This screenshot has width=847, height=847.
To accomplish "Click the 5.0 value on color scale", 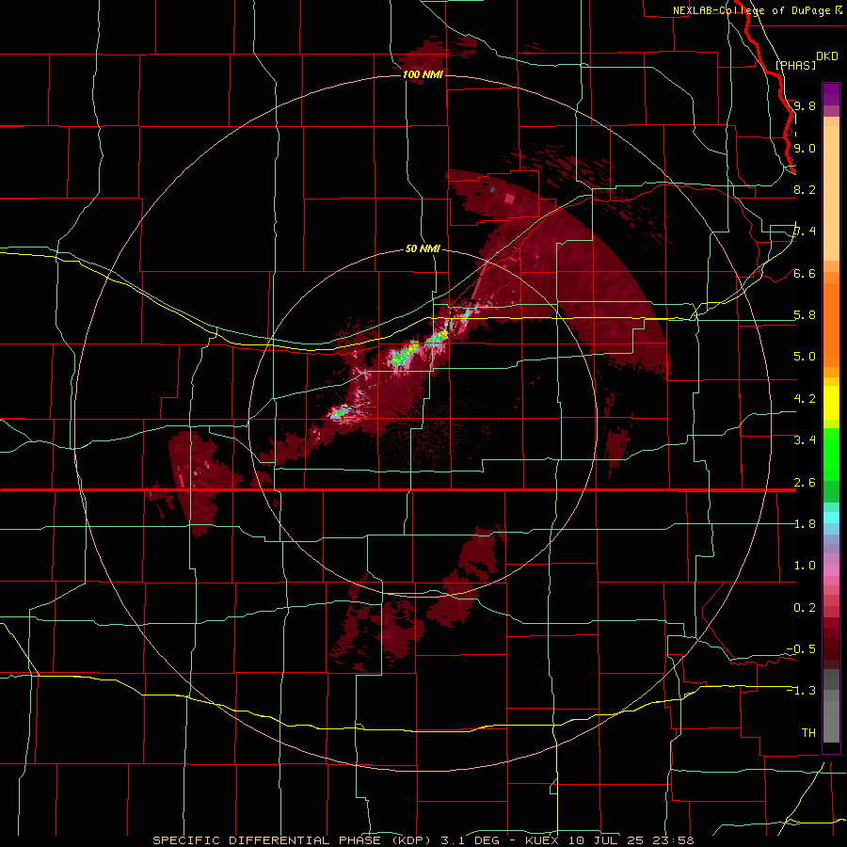I will 805,357.
